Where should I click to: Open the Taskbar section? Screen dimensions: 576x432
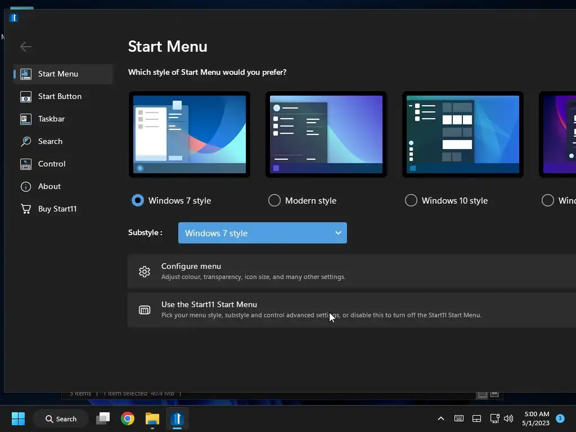(x=63, y=119)
